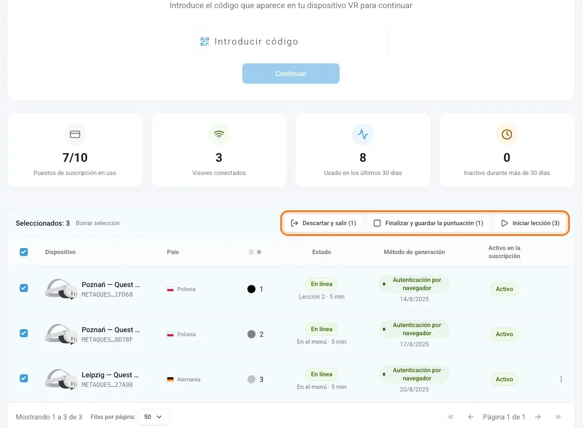Click the Activo badge for METAQUES...8D78F
Screen dimensions: 583x428
click(x=504, y=334)
